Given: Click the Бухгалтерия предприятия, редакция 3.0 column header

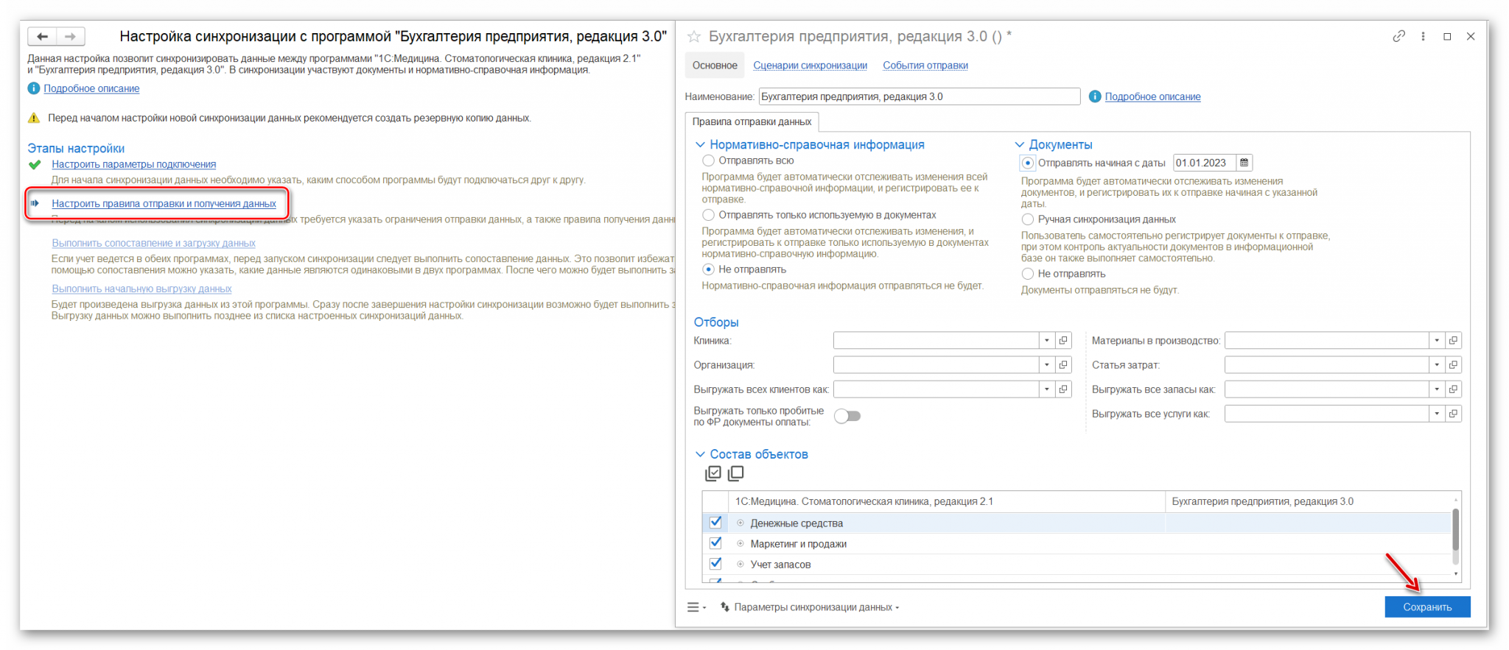Looking at the screenshot, I should click(1308, 501).
